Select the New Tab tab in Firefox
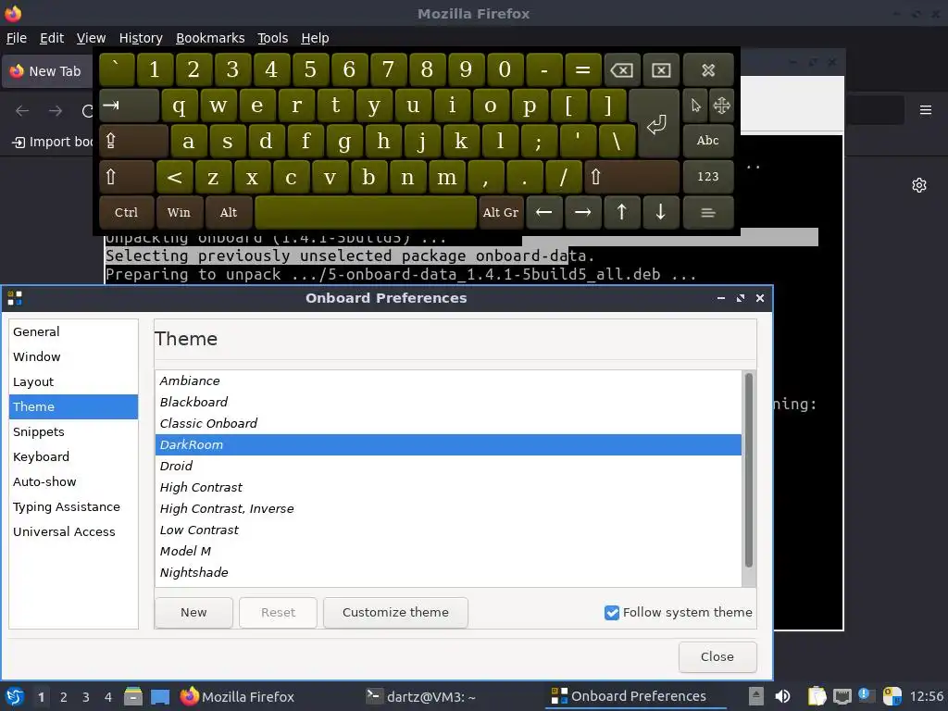The width and height of the screenshot is (948, 711). 47,71
